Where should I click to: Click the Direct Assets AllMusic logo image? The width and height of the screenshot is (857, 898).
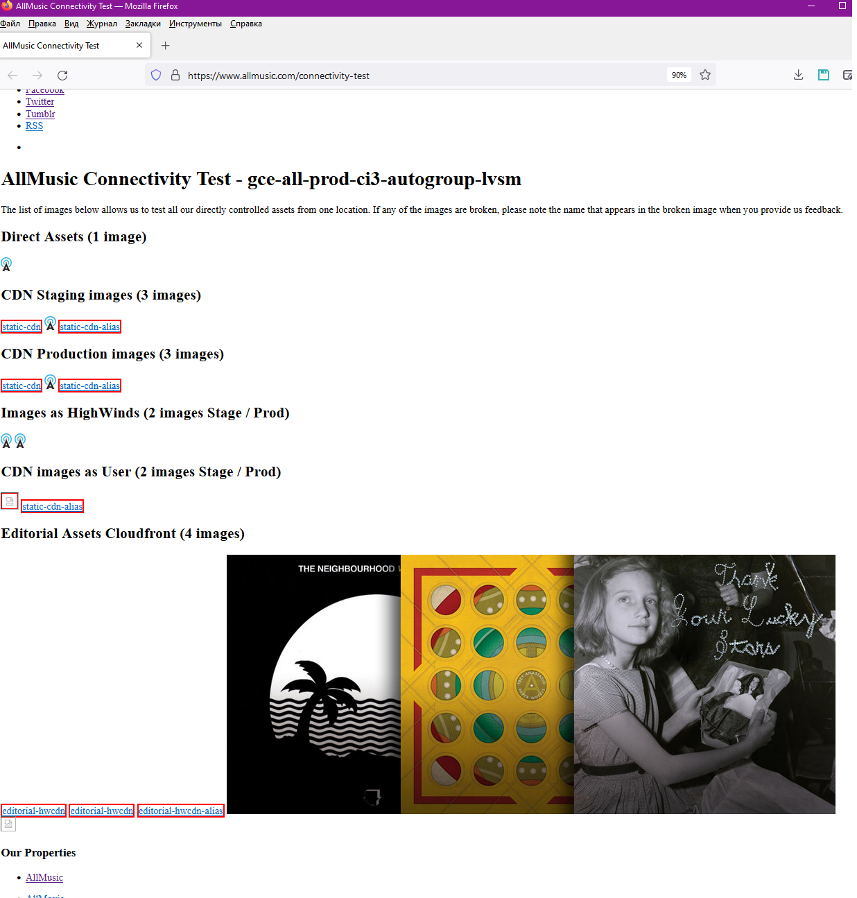pyautogui.click(x=6, y=264)
